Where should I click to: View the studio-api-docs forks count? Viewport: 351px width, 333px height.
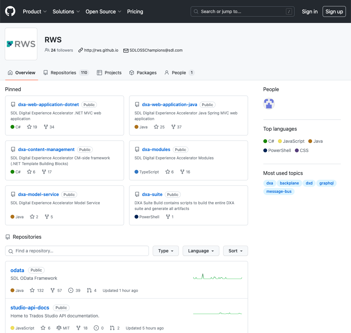[x=82, y=328]
